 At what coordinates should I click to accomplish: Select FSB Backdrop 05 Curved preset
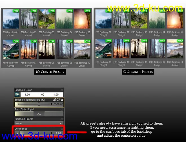tap(82, 19)
